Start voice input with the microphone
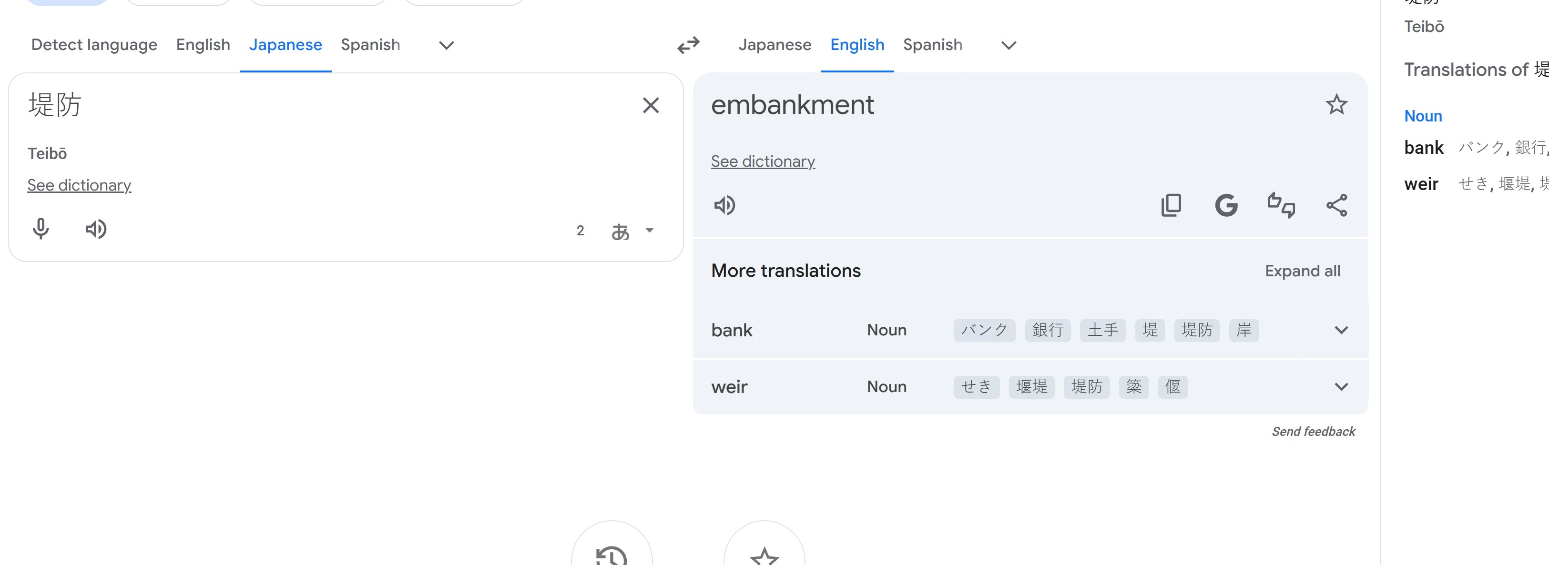 pyautogui.click(x=41, y=229)
